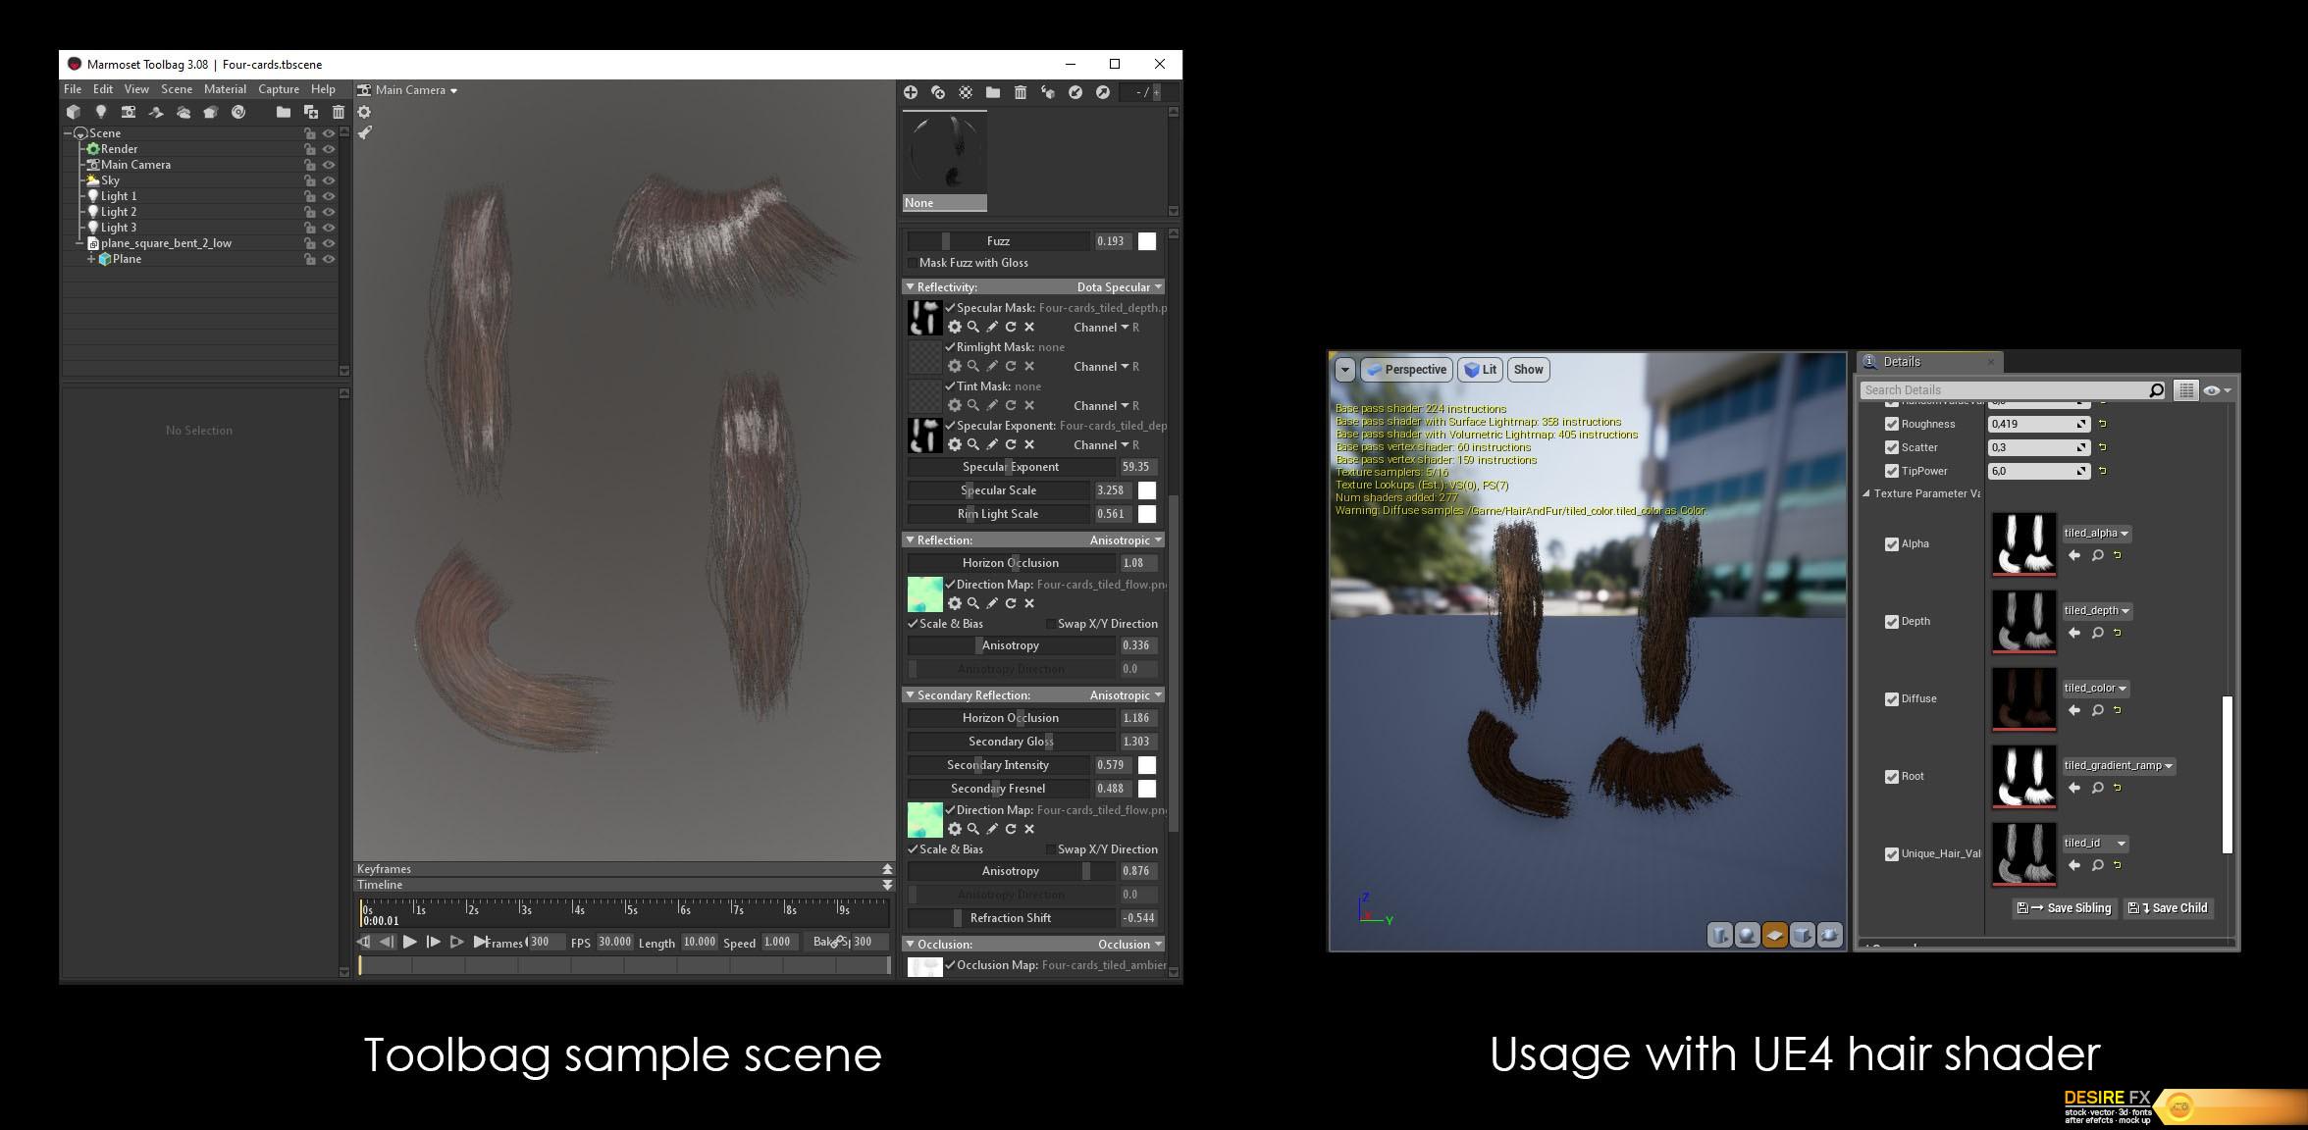Open Show options in UE4 viewport
The image size is (2308, 1130).
pos(1528,370)
